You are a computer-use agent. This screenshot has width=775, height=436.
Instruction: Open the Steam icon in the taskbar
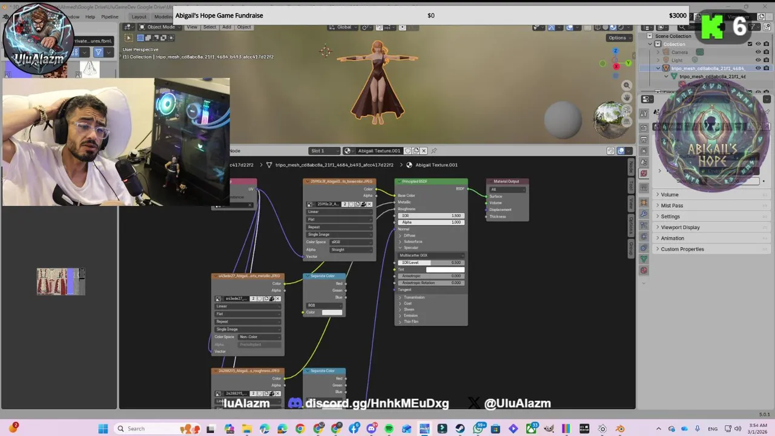[x=460, y=429]
